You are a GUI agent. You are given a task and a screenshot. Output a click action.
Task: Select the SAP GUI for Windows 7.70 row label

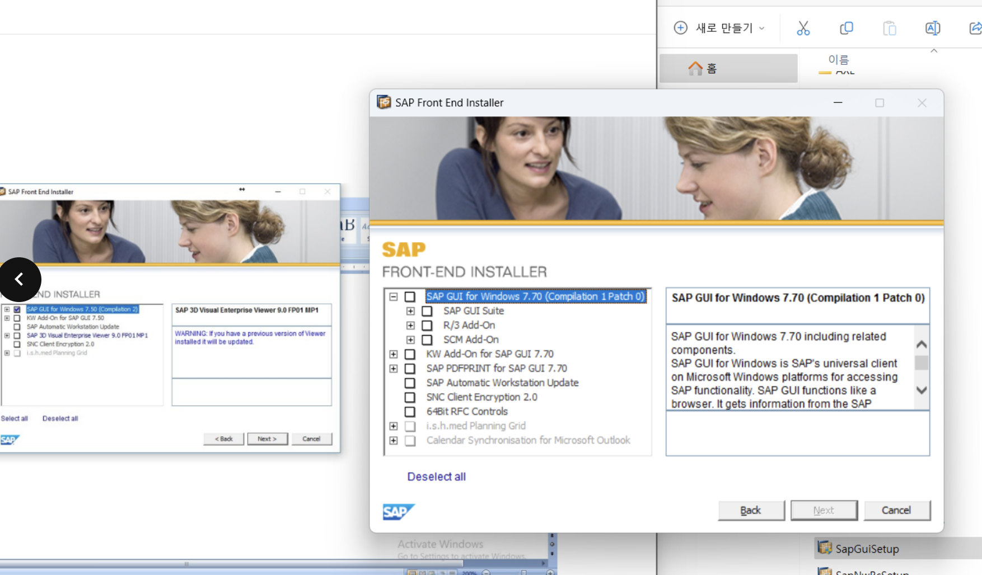(x=536, y=296)
